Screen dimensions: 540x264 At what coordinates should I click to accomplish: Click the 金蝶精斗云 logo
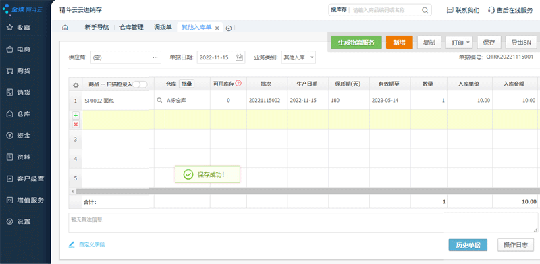click(22, 9)
